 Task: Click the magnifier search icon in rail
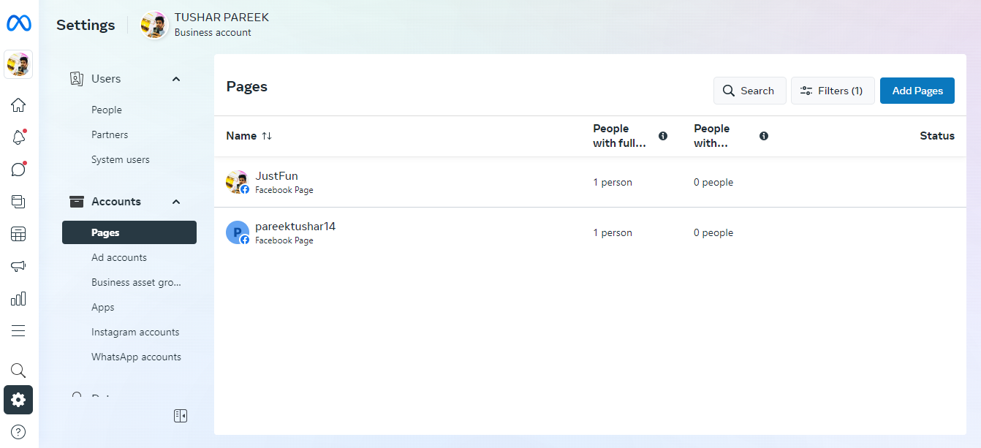18,371
